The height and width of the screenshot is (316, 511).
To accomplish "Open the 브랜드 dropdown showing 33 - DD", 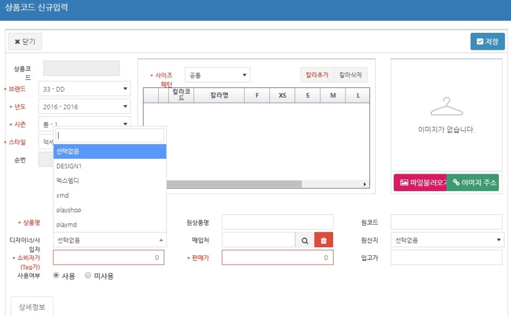I will coord(85,89).
